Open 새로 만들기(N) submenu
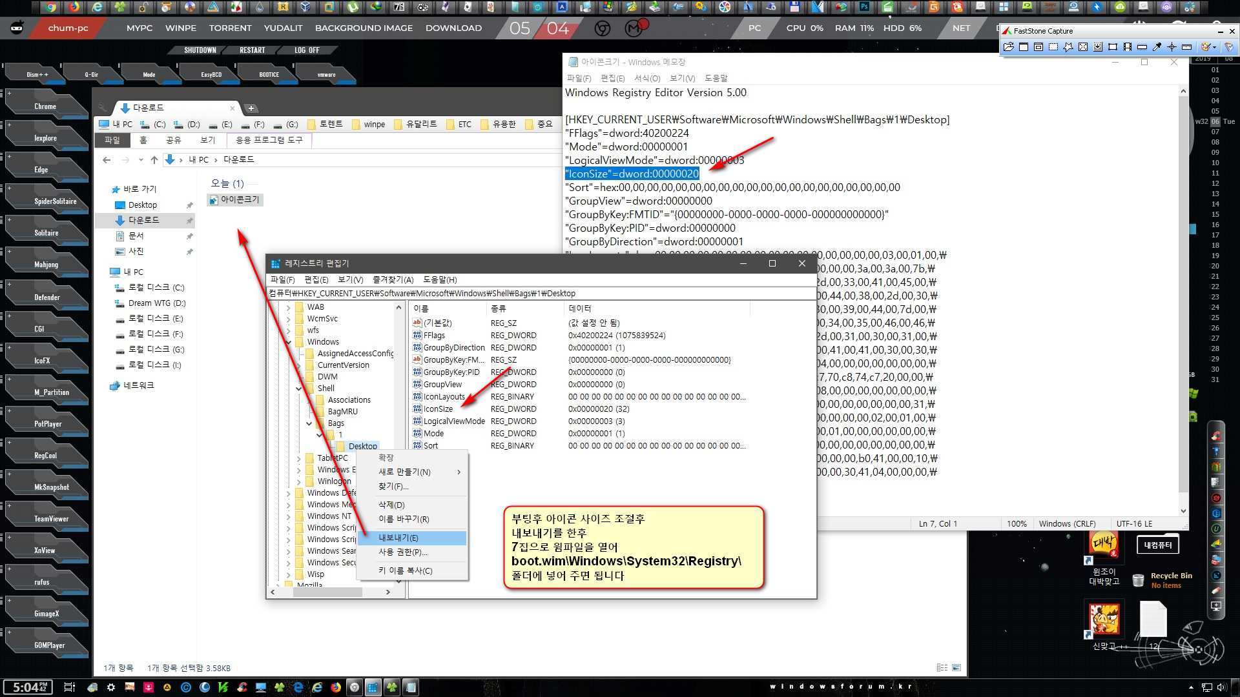 tap(413, 472)
